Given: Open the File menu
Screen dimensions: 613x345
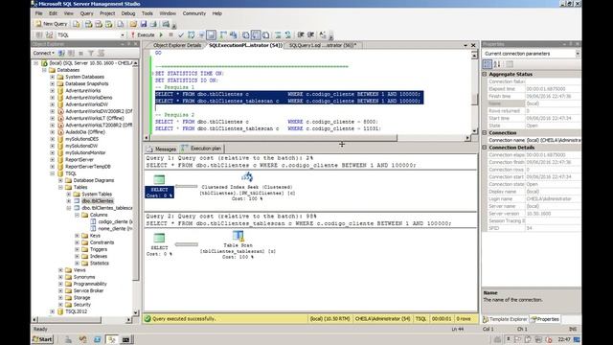Looking at the screenshot, I should 38,13.
